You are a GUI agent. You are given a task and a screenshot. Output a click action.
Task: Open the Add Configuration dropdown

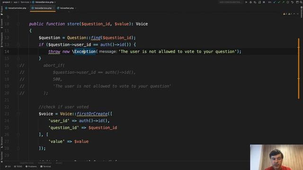230,2
